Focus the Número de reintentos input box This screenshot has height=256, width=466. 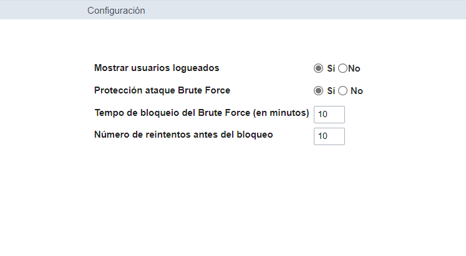pyautogui.click(x=329, y=136)
